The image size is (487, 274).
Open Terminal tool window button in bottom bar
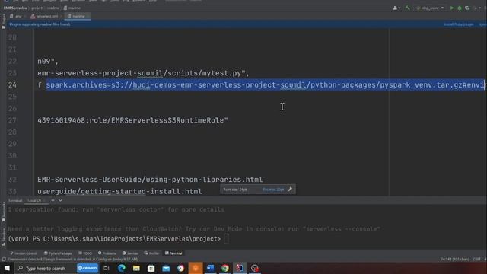tap(173, 253)
